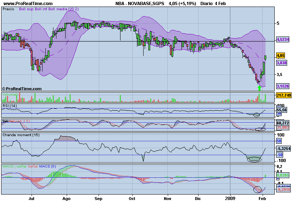
Task: Click the Feb label on time axis
Action: tap(262, 199)
